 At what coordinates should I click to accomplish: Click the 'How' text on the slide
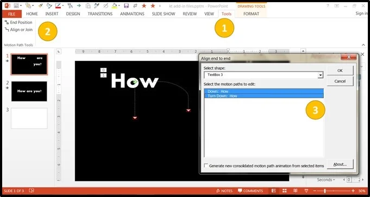click(135, 80)
